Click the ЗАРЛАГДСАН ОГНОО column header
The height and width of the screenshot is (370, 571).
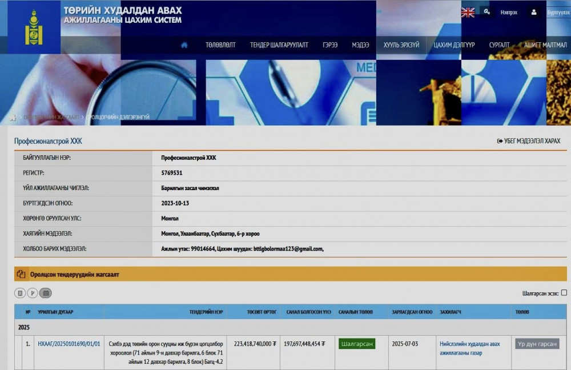412,312
